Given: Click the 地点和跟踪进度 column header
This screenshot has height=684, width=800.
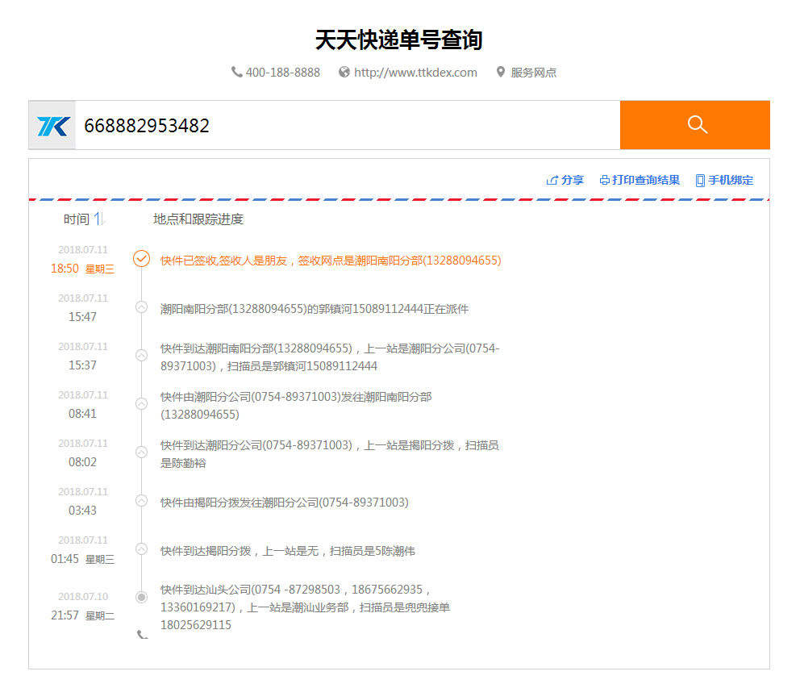Looking at the screenshot, I should [198, 219].
